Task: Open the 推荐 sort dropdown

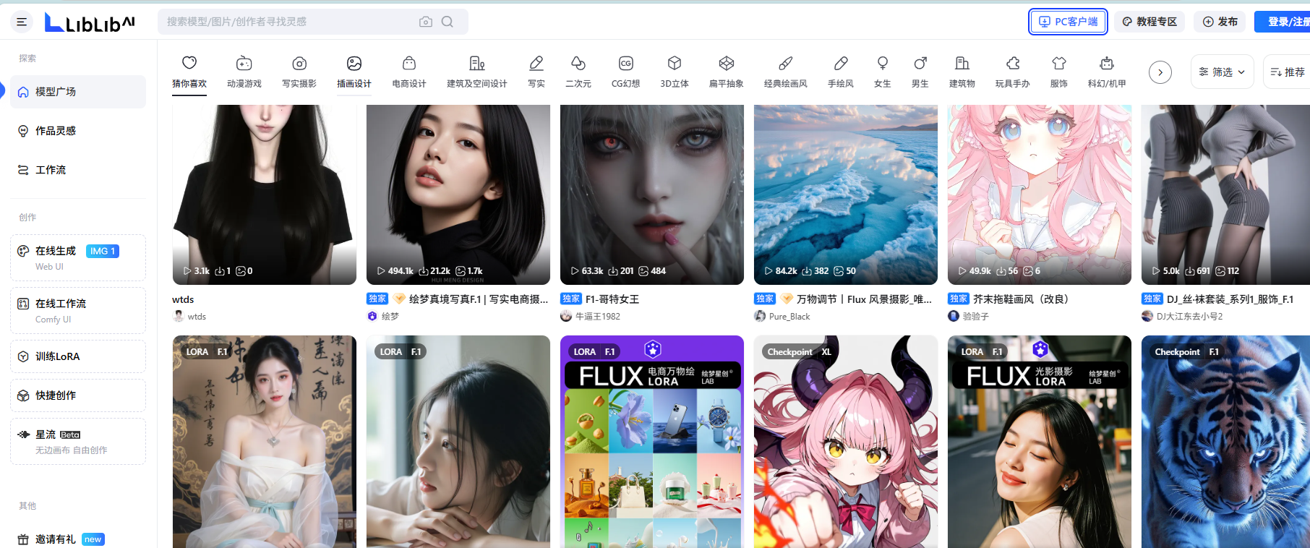Action: click(1288, 72)
